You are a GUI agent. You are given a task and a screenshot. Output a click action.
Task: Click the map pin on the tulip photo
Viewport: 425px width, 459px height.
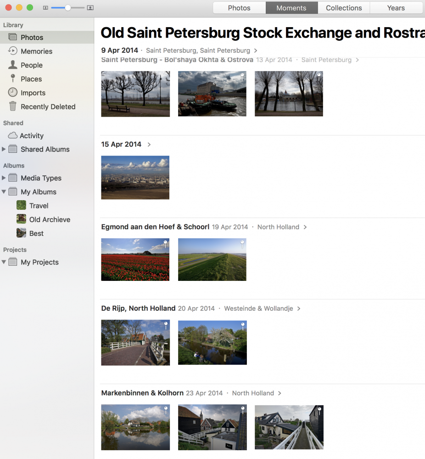click(165, 244)
